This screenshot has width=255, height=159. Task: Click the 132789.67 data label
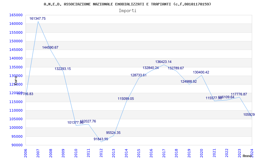pos(176,68)
